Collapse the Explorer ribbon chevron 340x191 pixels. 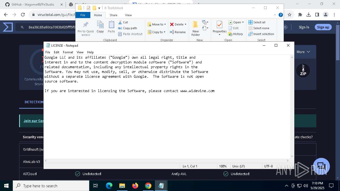pos(275,15)
